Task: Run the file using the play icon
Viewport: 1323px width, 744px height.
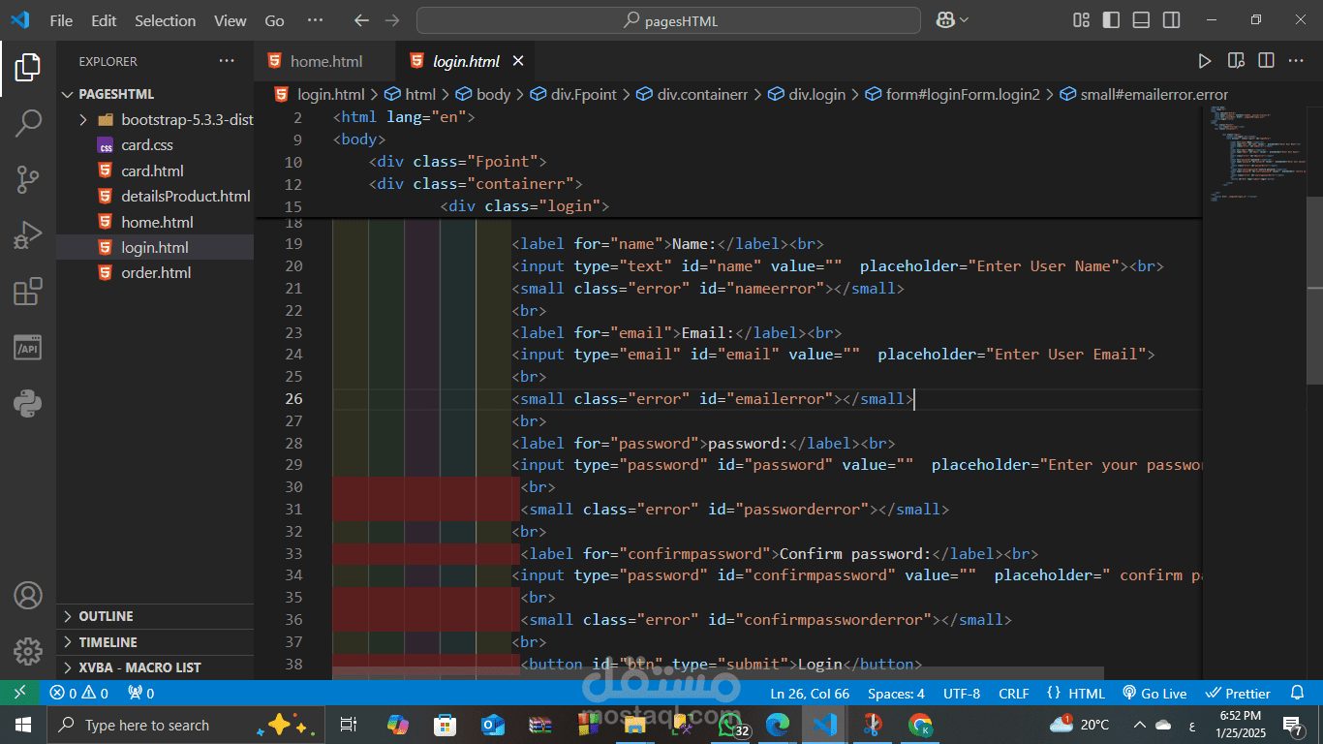Action: tap(1204, 61)
